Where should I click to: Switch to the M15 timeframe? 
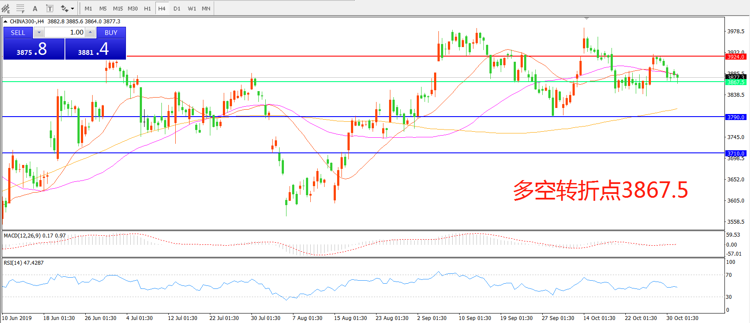coord(118,8)
